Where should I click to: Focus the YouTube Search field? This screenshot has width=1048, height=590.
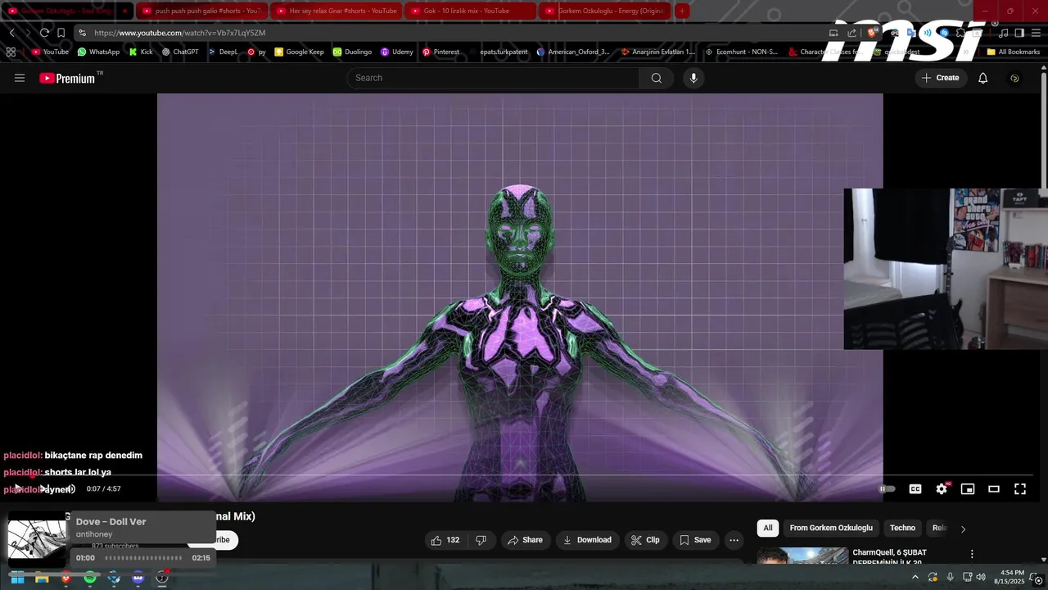pos(493,78)
